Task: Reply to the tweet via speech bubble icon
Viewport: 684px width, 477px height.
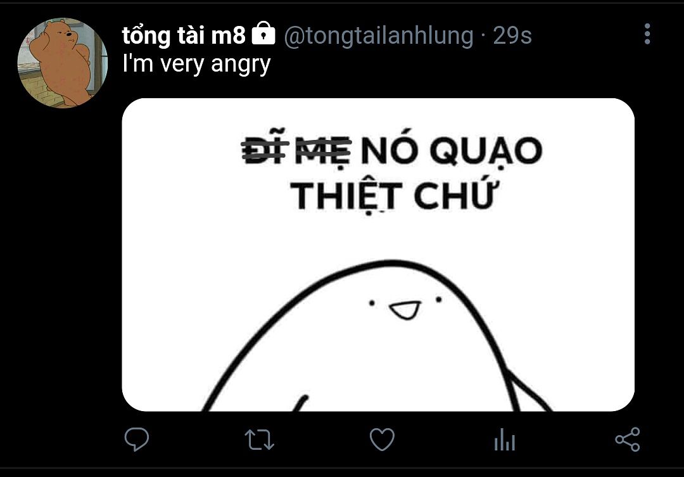Action: pos(137,439)
